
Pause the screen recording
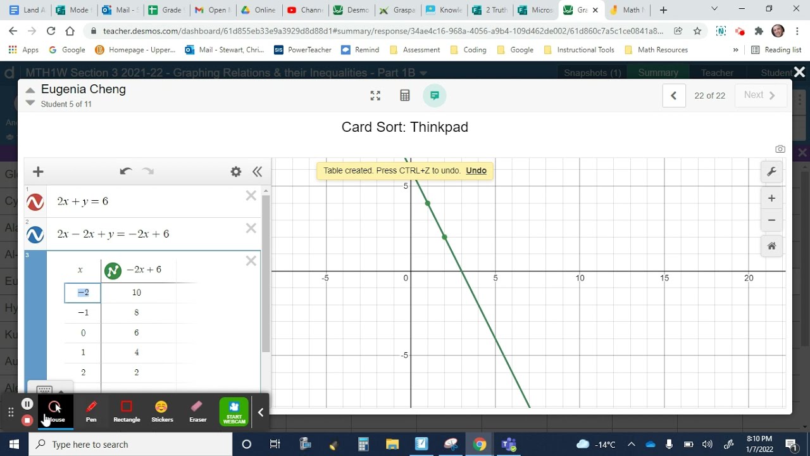tap(27, 404)
